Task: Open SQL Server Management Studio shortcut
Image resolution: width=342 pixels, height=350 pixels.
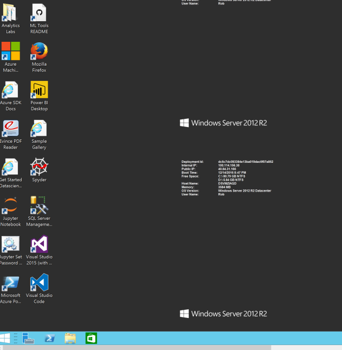Action: pyautogui.click(x=39, y=206)
